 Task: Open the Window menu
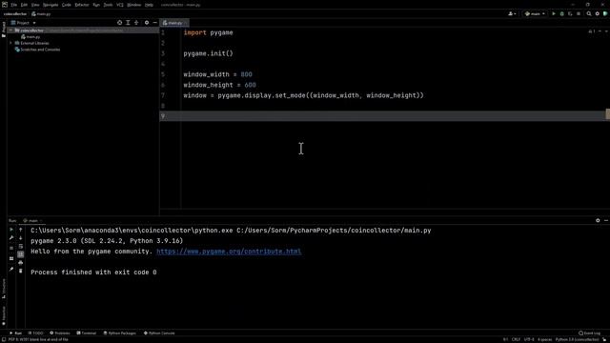(134, 5)
